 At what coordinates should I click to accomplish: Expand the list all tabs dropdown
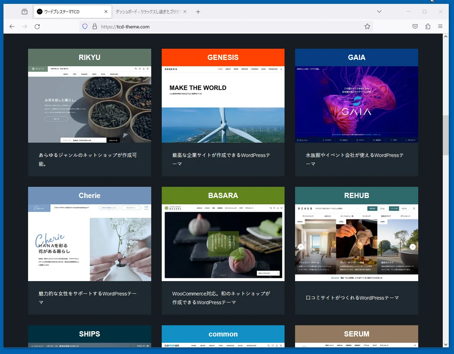coord(379,12)
